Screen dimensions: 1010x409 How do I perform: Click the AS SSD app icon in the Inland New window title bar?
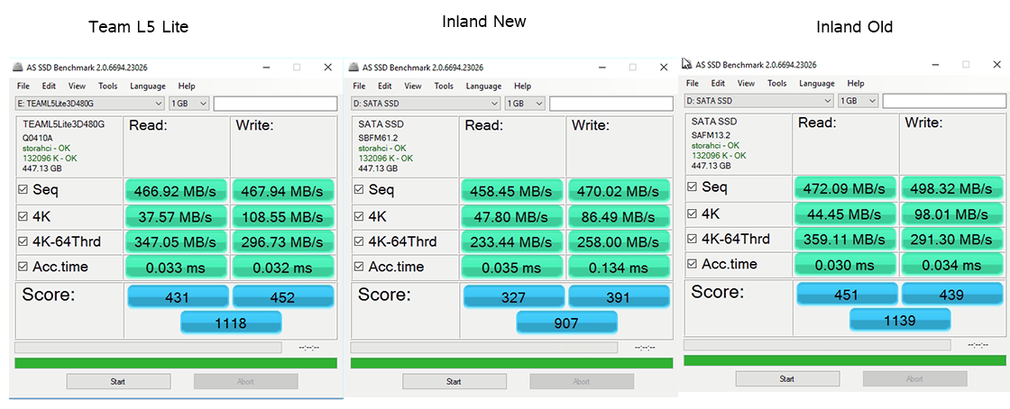point(354,68)
